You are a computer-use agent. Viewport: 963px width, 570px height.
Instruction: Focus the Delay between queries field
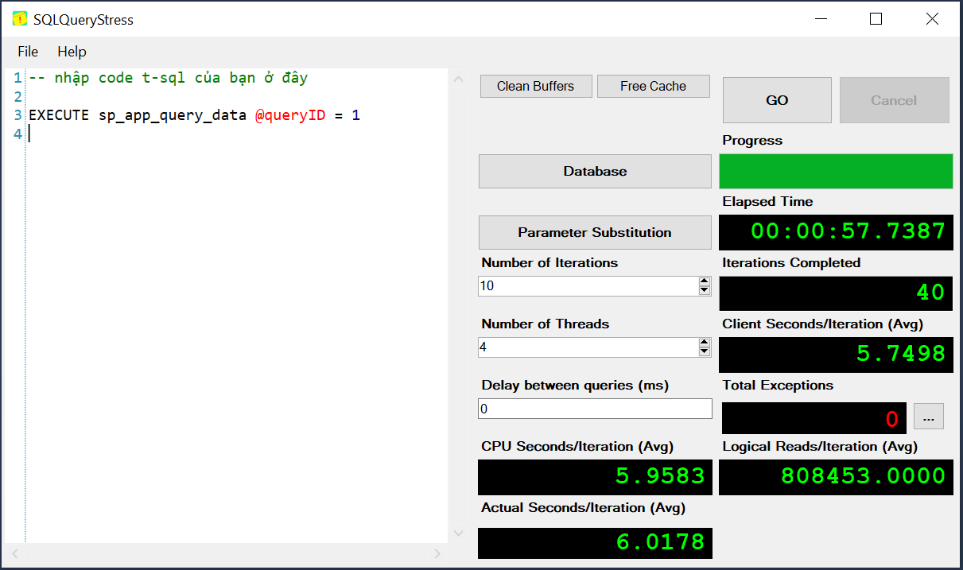[x=595, y=409]
